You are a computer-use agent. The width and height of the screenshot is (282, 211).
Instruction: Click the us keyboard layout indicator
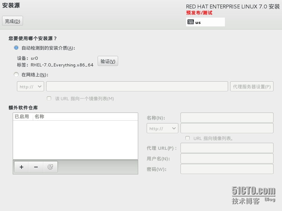point(206,22)
